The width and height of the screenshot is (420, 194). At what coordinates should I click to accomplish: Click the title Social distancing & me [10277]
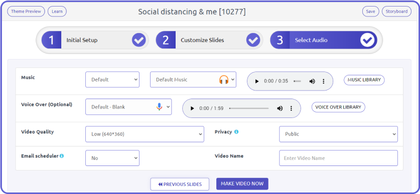pos(192,11)
